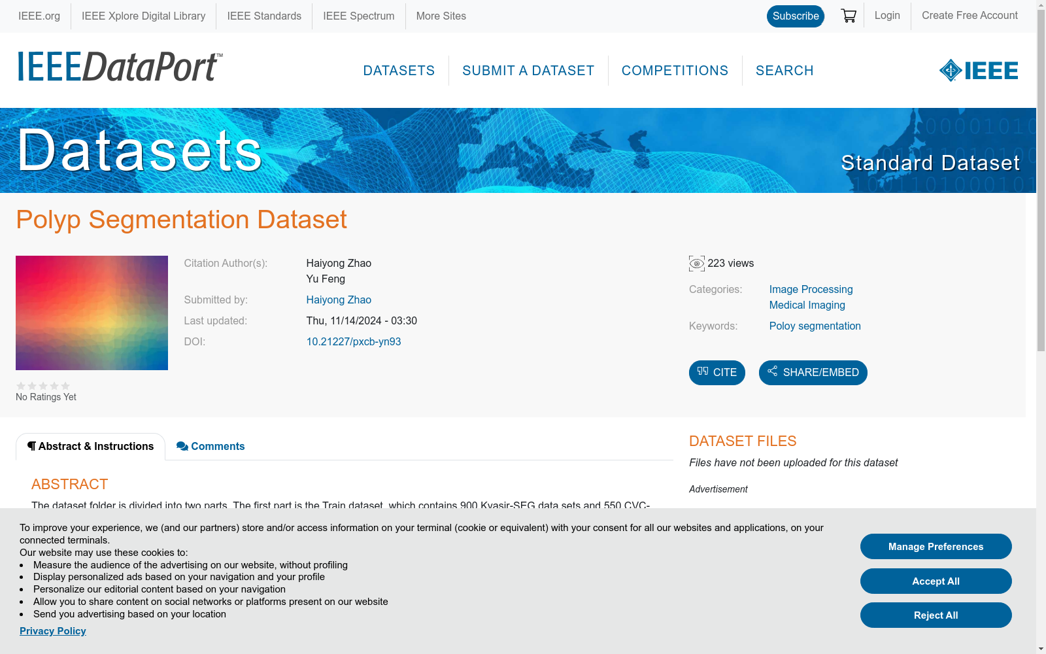This screenshot has height=654, width=1046.
Task: Click the Login link
Action: 887,16
